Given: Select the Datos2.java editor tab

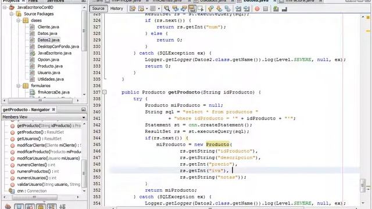Looking at the screenshot, I should coord(256,1).
